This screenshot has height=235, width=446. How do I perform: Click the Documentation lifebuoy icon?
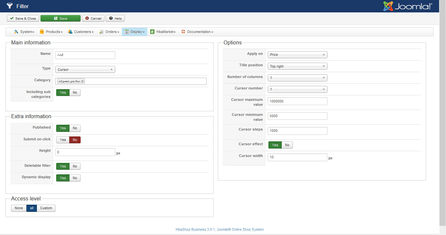(x=183, y=32)
